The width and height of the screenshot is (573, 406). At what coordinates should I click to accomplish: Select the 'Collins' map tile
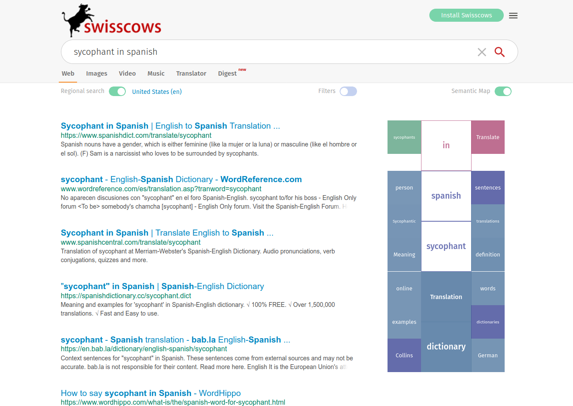click(404, 356)
